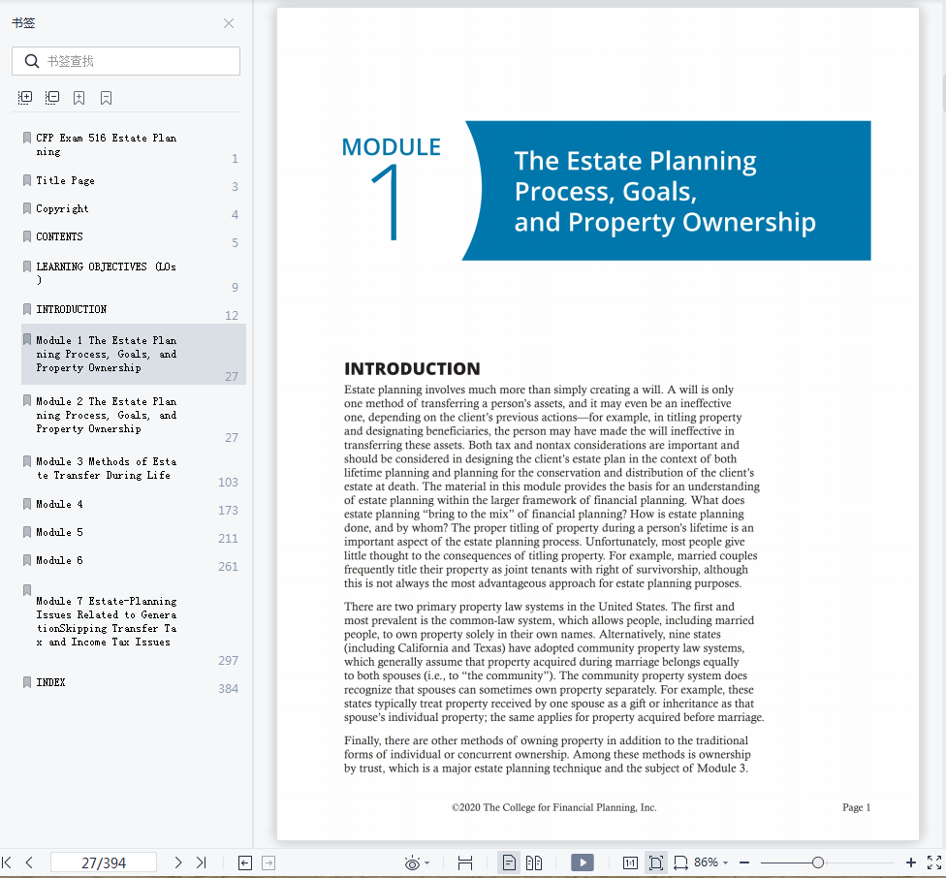Go forward to next view

click(x=268, y=862)
